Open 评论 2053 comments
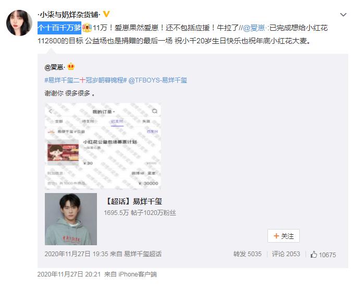This screenshot has width=354, height=288. [x=286, y=254]
